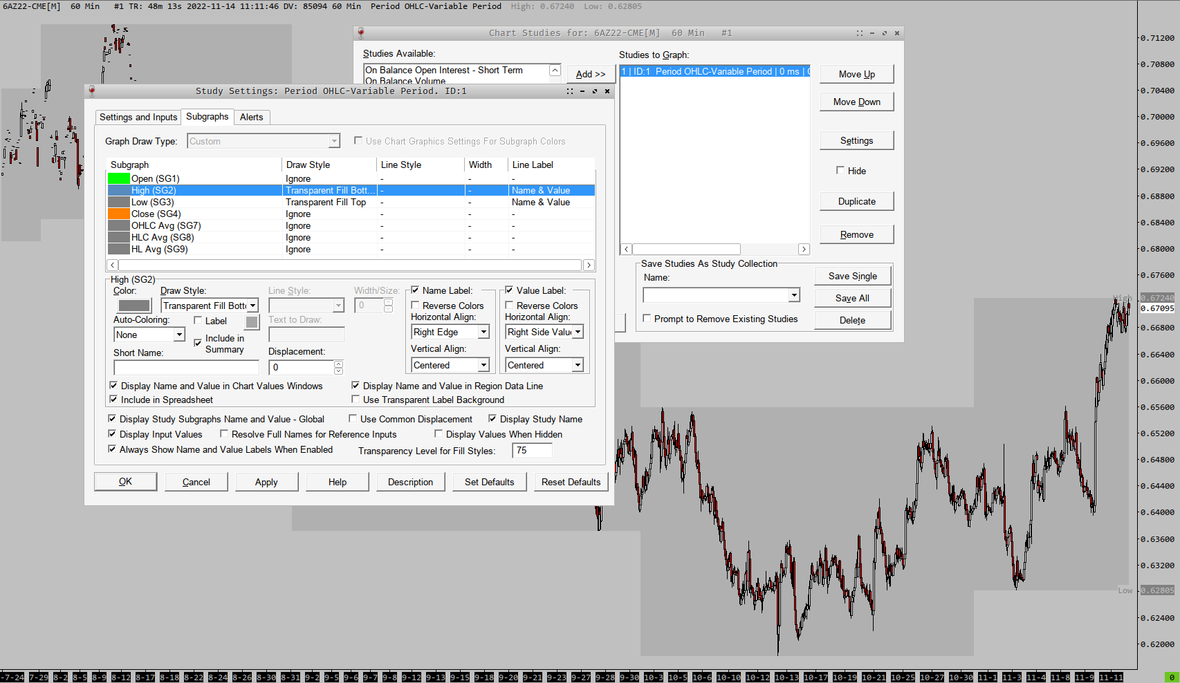The width and height of the screenshot is (1180, 683).
Task: Click right scroll arrow under Subgraph list
Action: coord(589,265)
